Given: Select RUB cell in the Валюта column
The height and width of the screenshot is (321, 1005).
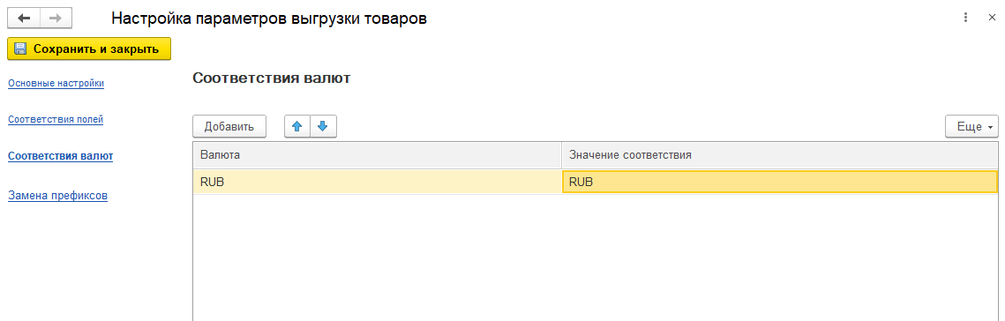Looking at the screenshot, I should [x=378, y=182].
